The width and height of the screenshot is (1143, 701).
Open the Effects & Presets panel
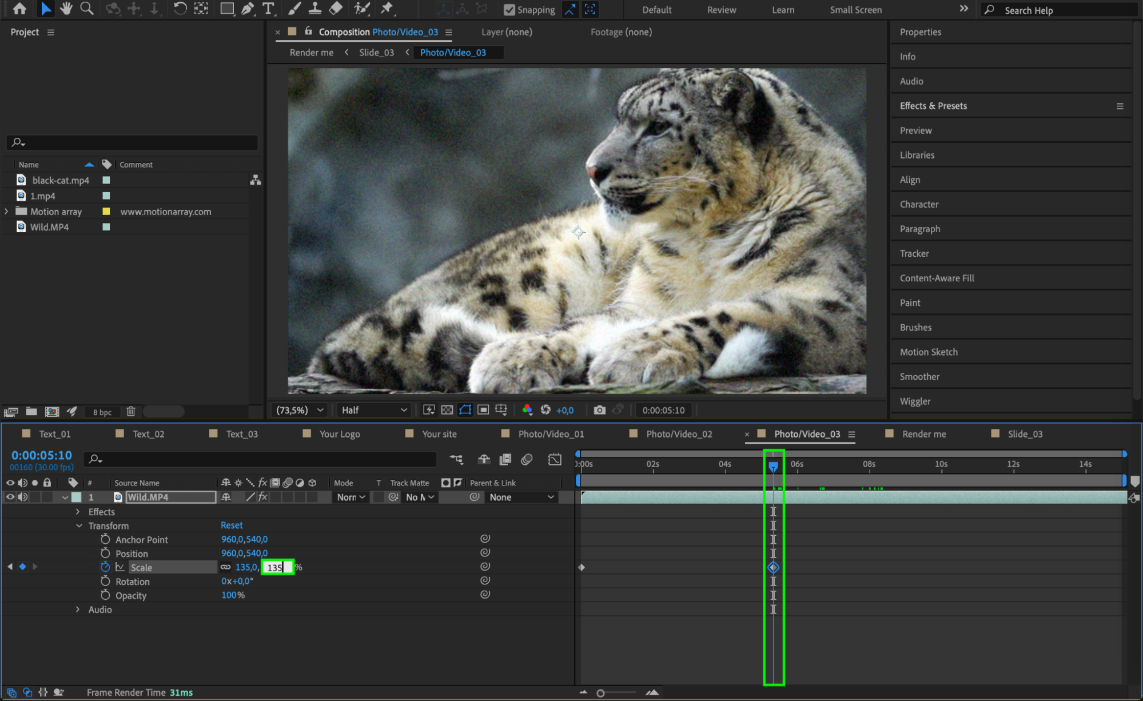pyautogui.click(x=933, y=106)
